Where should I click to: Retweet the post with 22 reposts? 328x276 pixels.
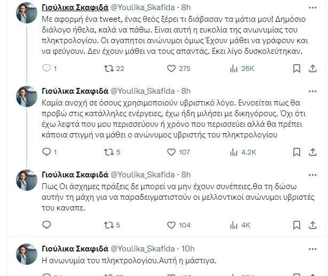tap(108, 68)
